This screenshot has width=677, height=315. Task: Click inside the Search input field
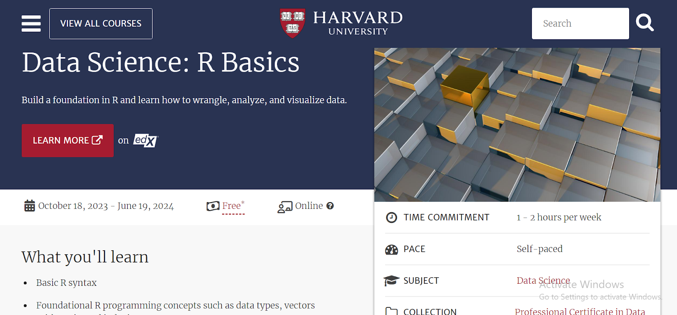click(x=580, y=23)
